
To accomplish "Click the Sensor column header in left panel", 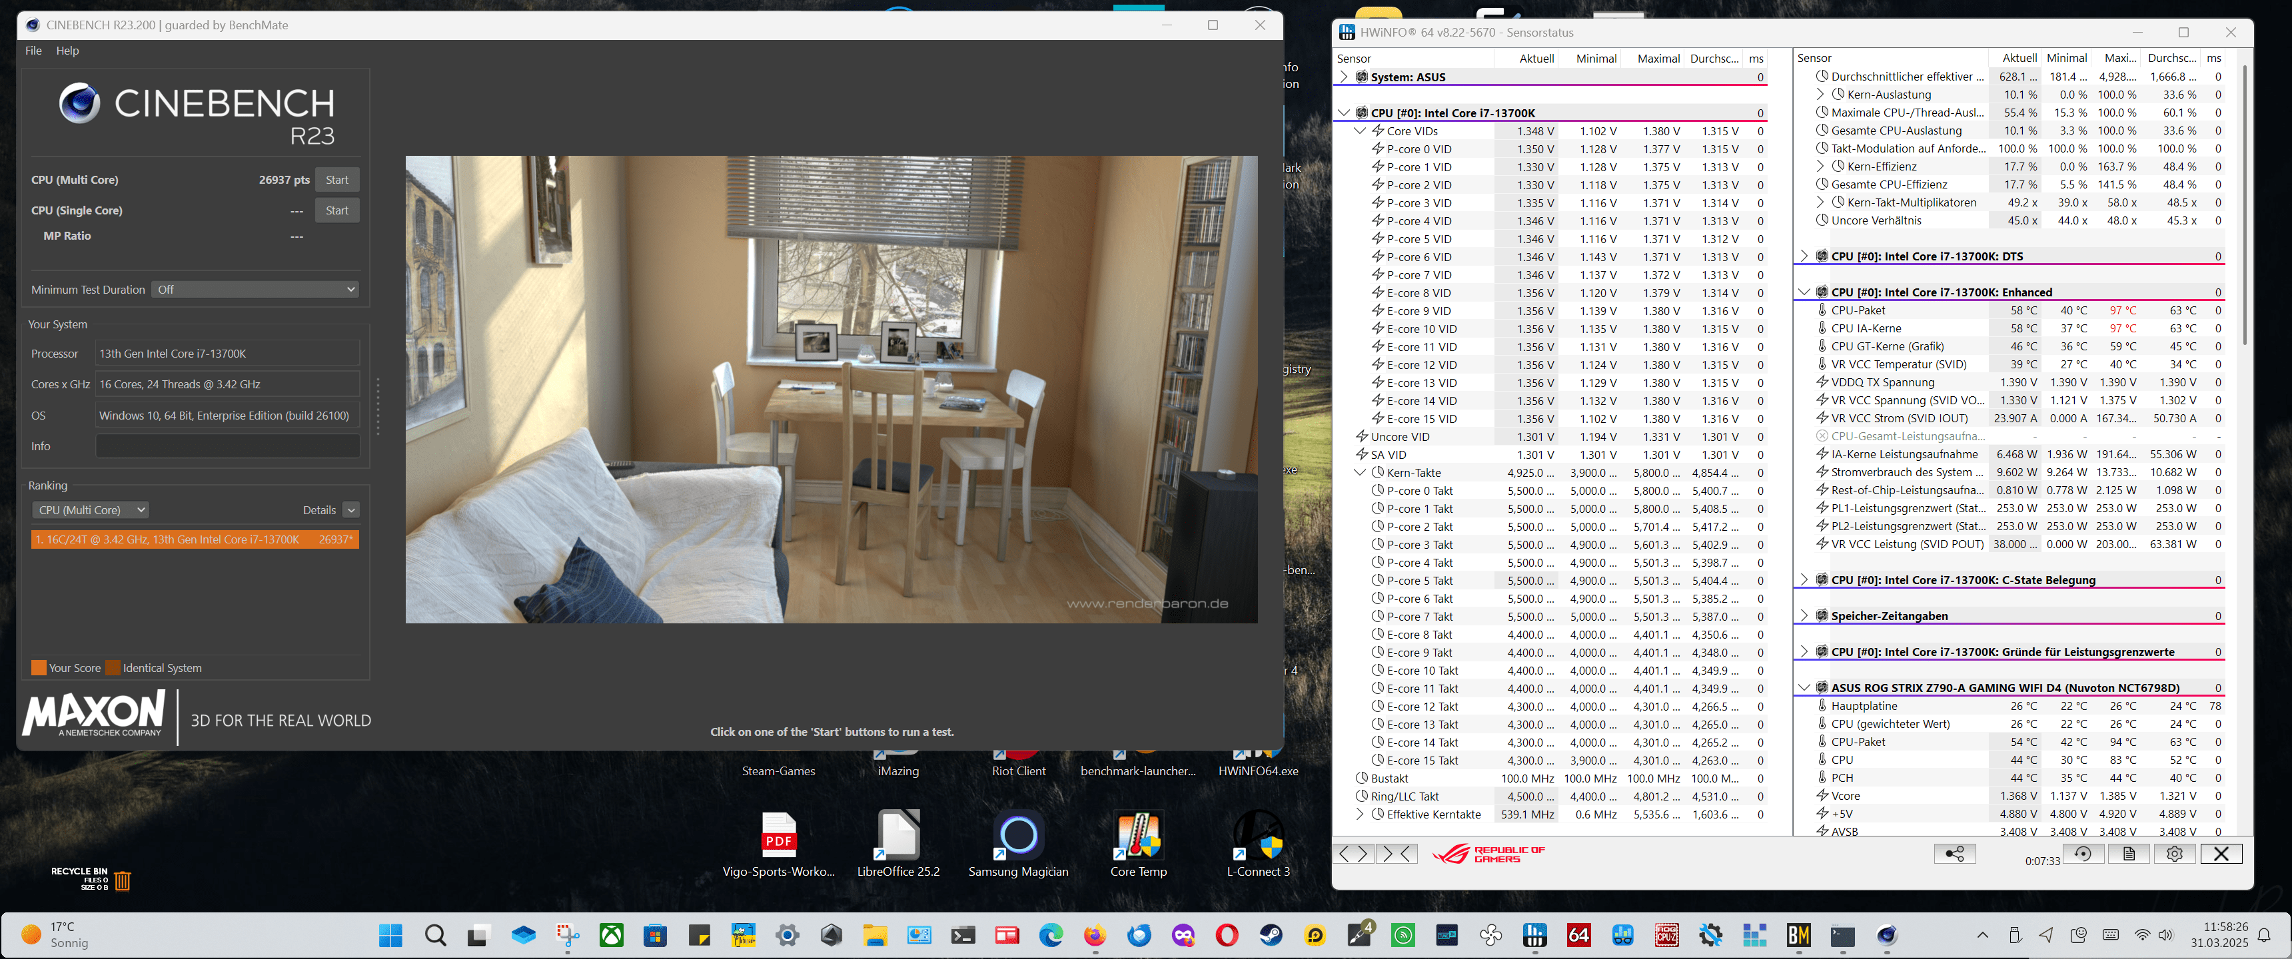I will point(1413,59).
